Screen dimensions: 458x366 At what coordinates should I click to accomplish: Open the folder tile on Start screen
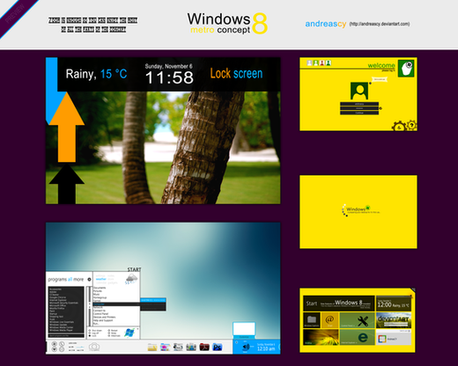pos(312,320)
